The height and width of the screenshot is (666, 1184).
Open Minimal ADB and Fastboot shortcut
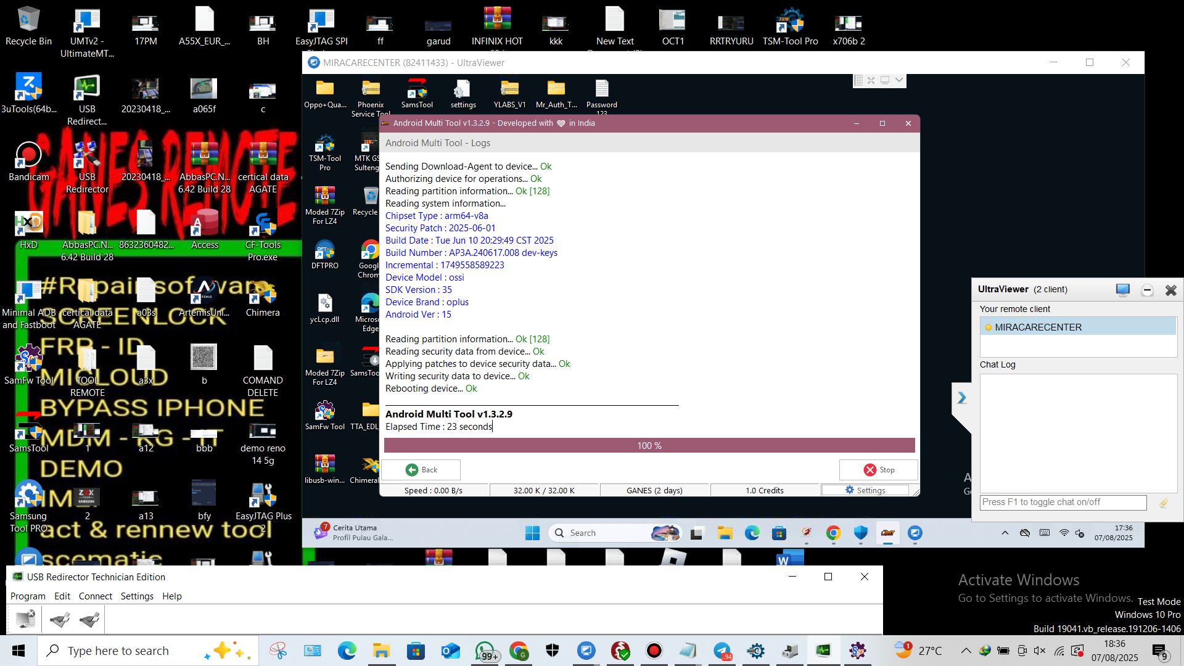[28, 303]
